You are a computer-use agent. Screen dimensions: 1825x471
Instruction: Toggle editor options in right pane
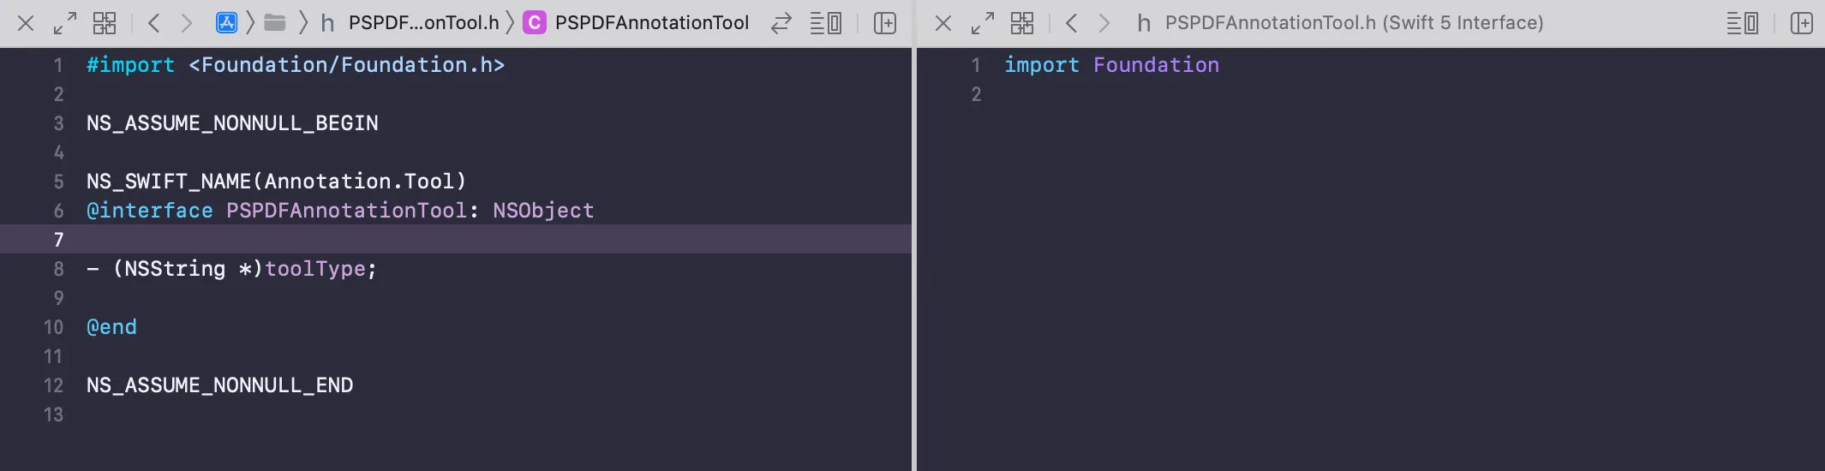[1742, 23]
